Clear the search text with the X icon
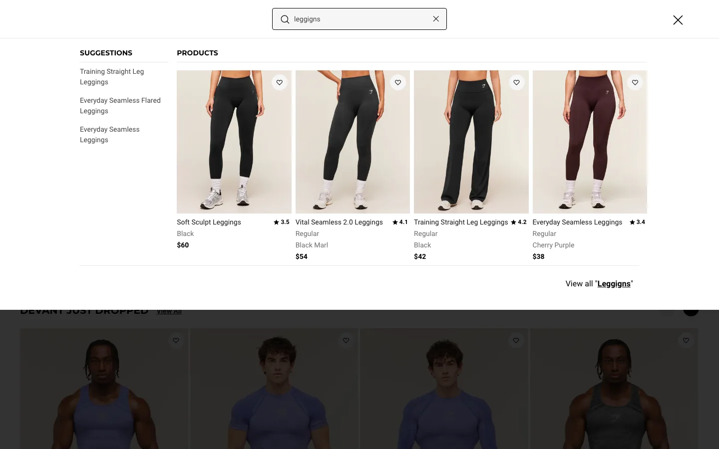The height and width of the screenshot is (449, 719). (x=436, y=19)
